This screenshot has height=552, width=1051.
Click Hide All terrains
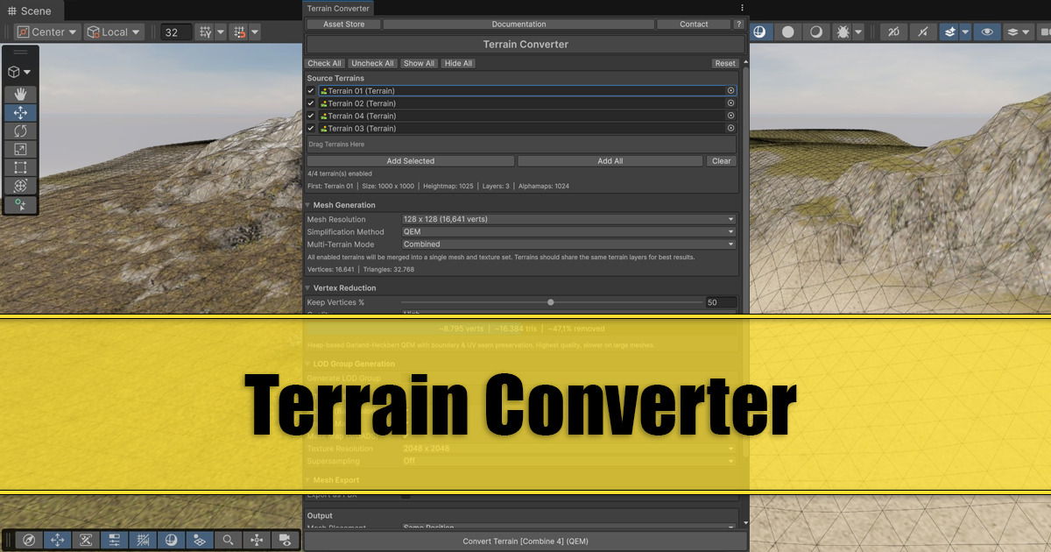point(458,63)
